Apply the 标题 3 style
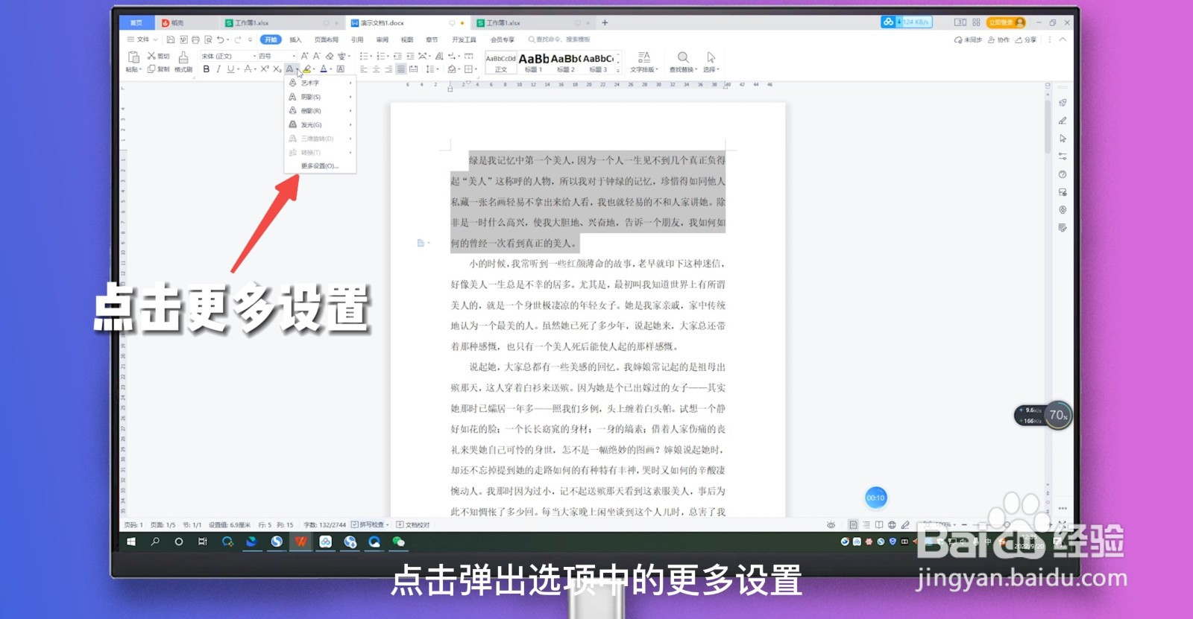 598,63
